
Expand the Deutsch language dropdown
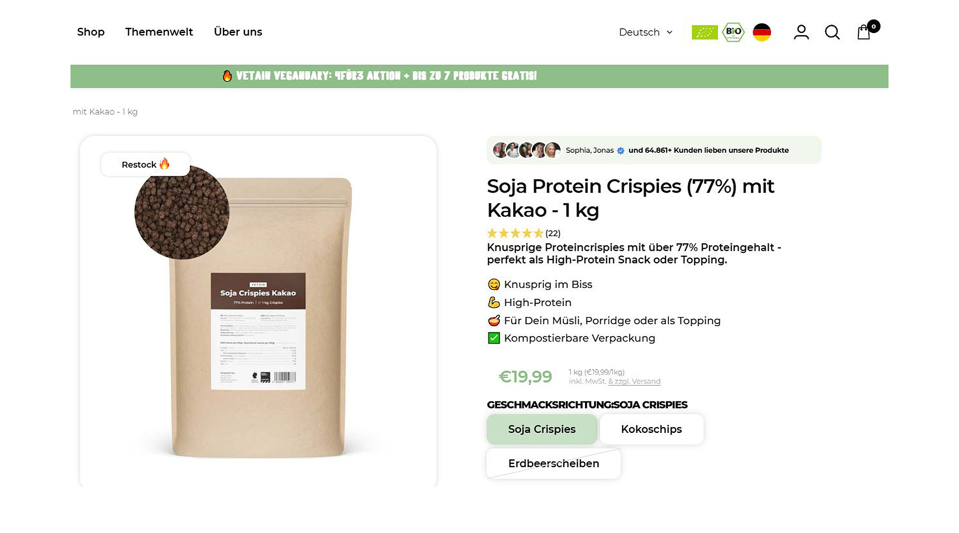point(645,32)
